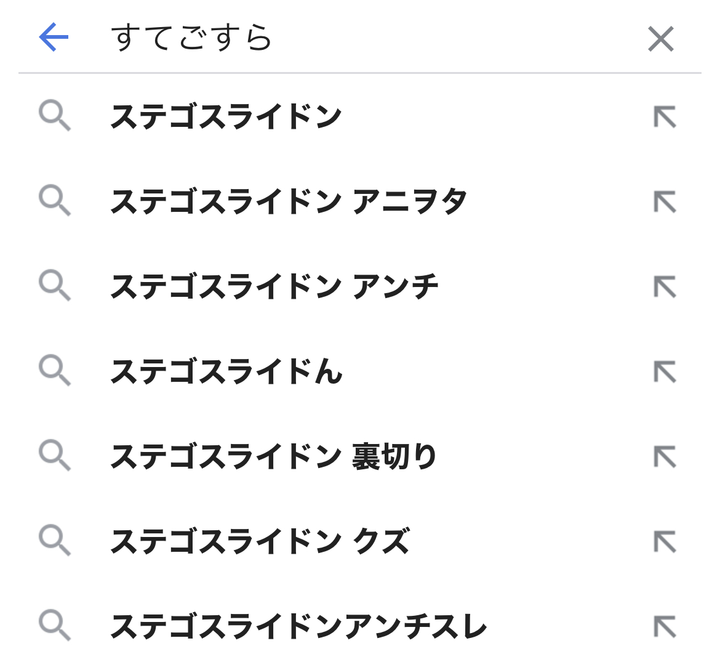720x654 pixels.
Task: Tap the blue back arrow
Action: tap(54, 38)
